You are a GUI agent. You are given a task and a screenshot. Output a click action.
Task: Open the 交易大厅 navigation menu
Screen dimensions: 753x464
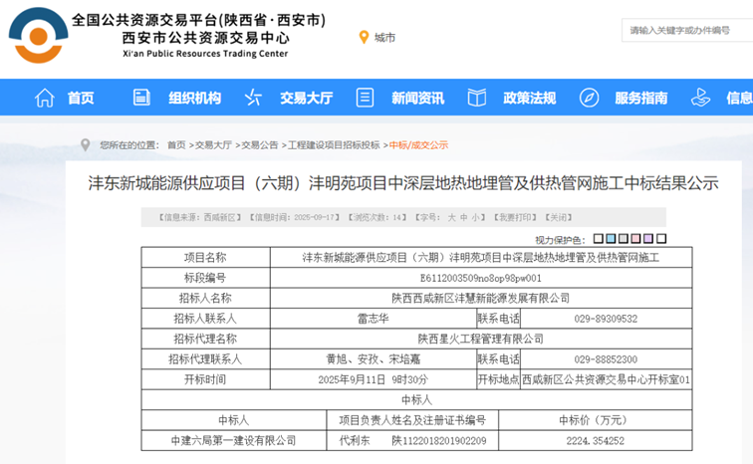click(306, 98)
